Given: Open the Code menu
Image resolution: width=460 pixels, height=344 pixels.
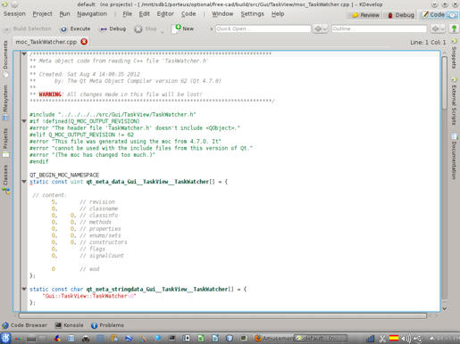Looking at the screenshot, I should coord(188,14).
